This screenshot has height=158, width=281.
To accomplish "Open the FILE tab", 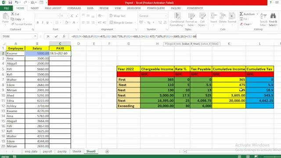I will [7, 8].
